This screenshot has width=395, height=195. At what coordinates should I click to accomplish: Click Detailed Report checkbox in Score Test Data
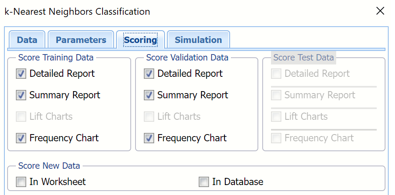pos(276,74)
